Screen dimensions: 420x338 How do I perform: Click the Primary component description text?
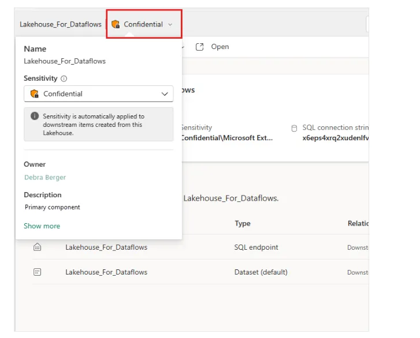[52, 207]
